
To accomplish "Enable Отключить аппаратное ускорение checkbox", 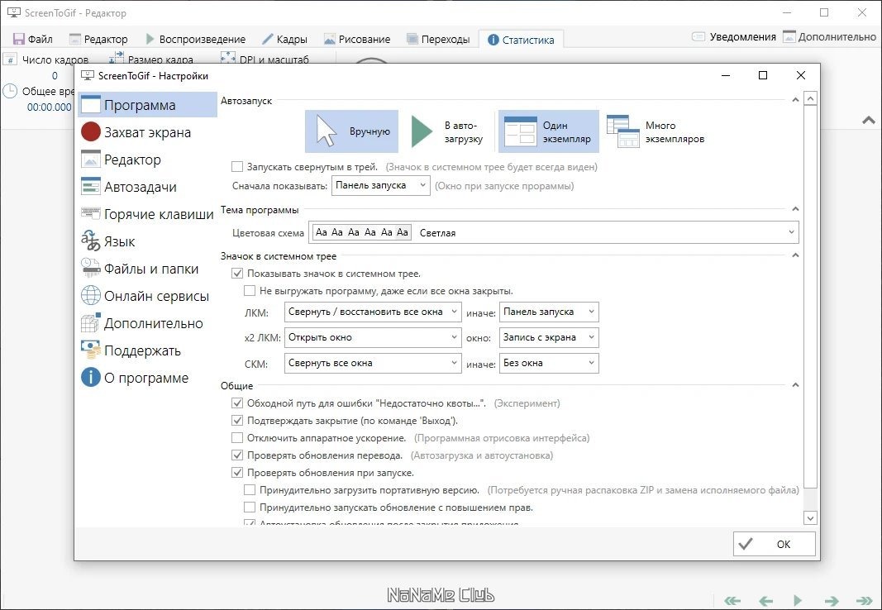I will click(236, 438).
